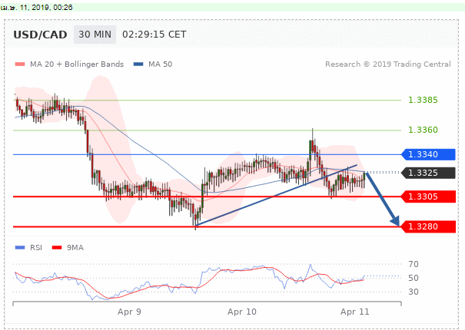Click the red 1.3305 support price tag
This screenshot has height=330, width=465.
click(x=428, y=196)
